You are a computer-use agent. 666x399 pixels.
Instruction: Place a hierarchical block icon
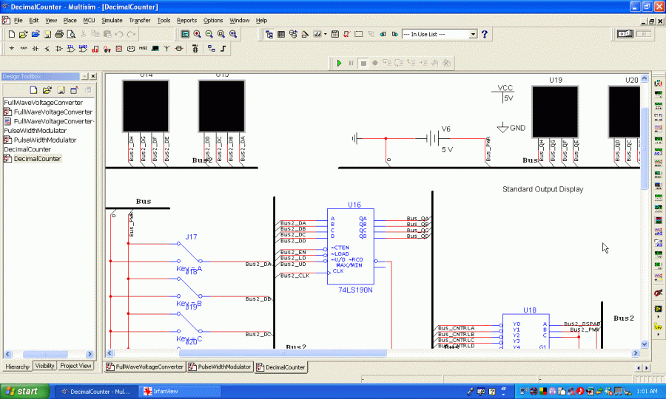212,49
